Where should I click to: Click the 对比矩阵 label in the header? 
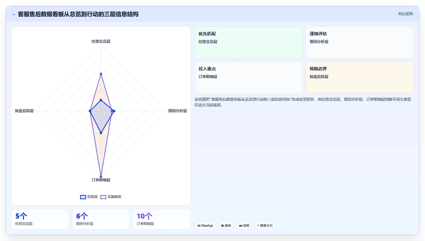click(405, 14)
